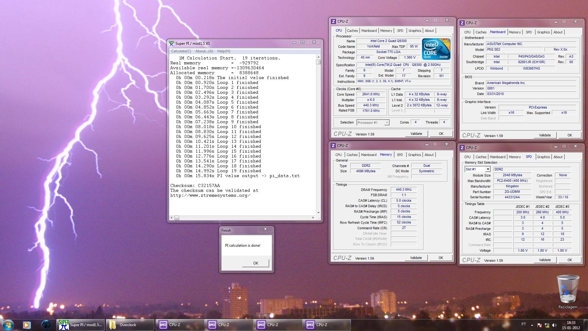
Task: Click the Z icon in the Memory window's title bar
Action: click(333, 146)
